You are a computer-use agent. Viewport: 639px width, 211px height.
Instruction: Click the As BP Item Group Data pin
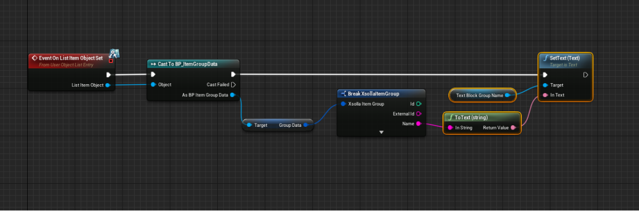(x=233, y=95)
